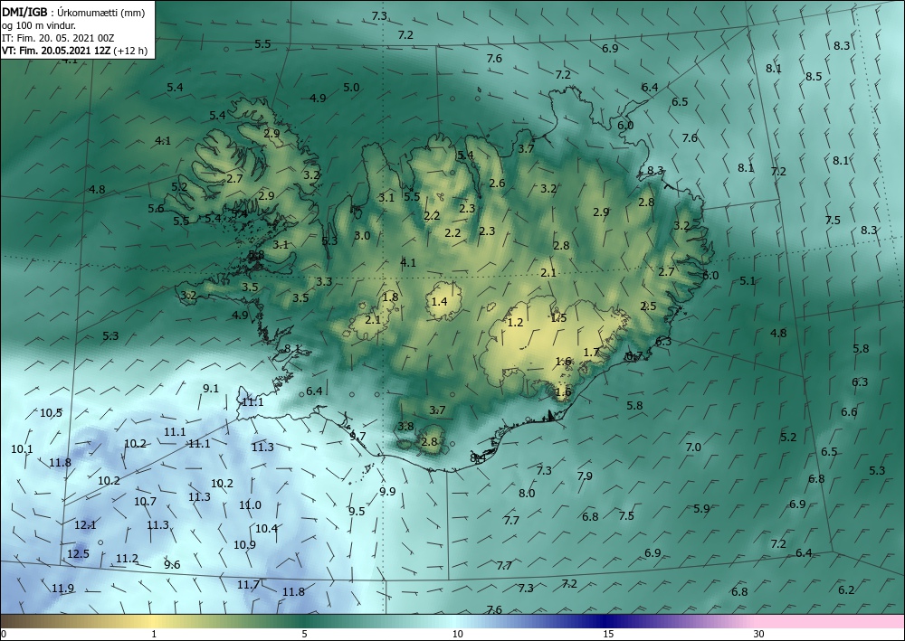905x641 pixels.
Task: Click the value 12.1 on the map
Action: (85, 524)
